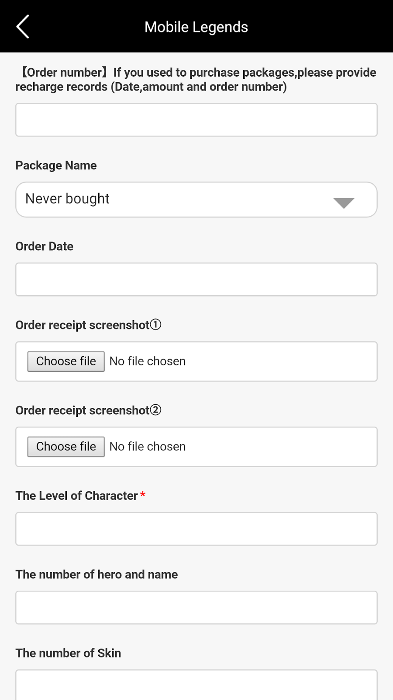Tap the Order receipt screenshot① label
The height and width of the screenshot is (700, 393).
tap(88, 325)
